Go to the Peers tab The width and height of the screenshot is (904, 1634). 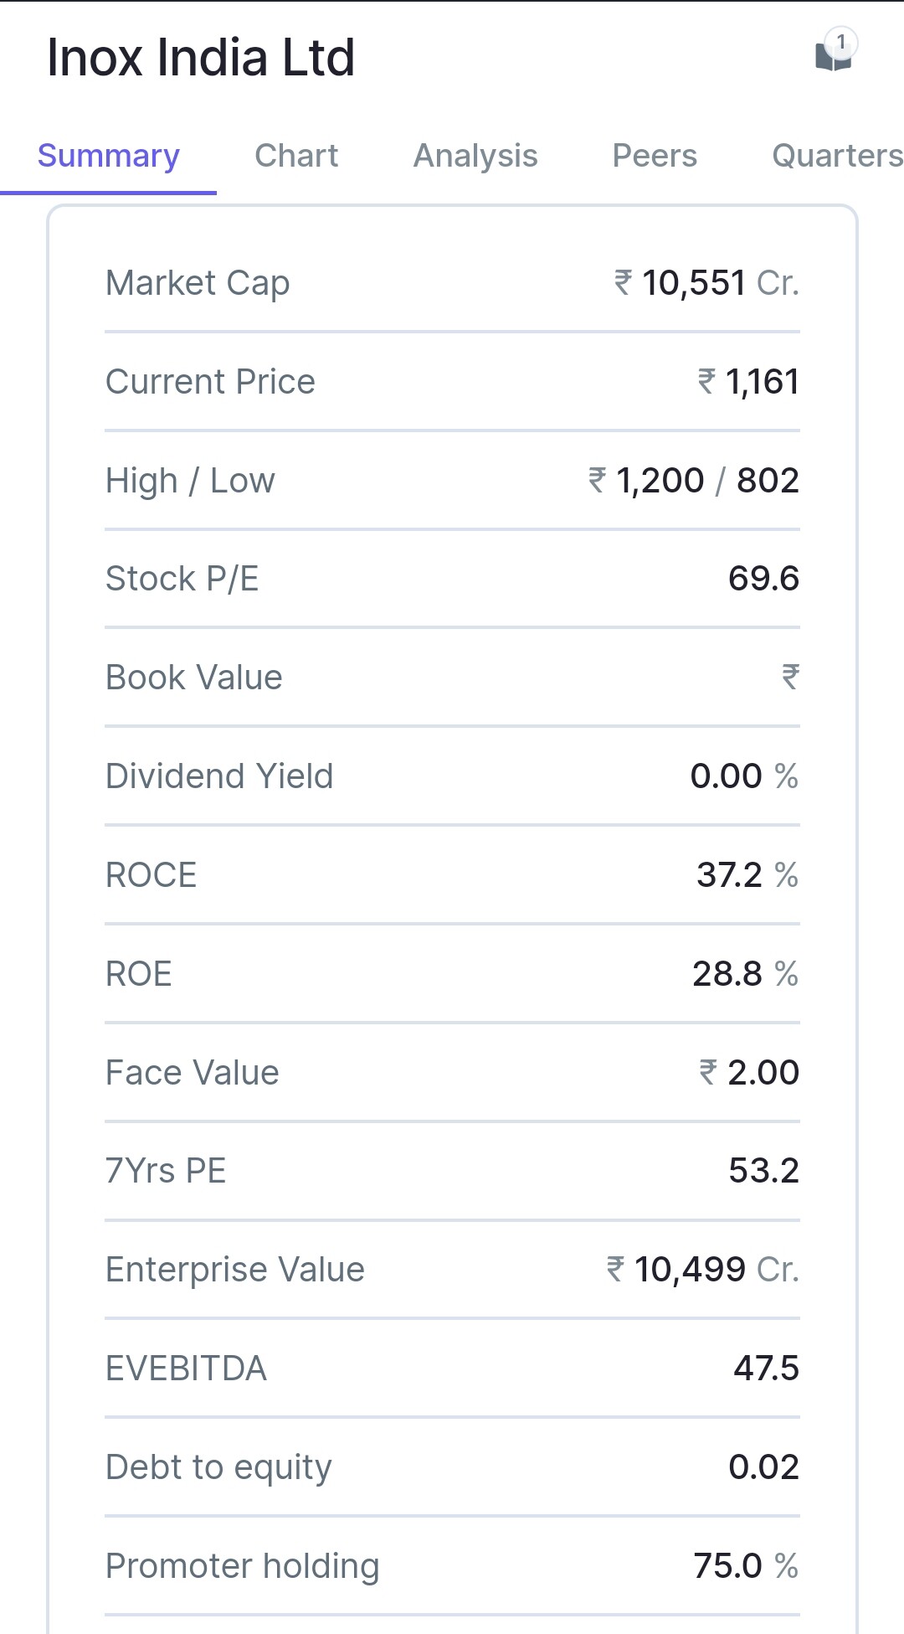pos(655,156)
